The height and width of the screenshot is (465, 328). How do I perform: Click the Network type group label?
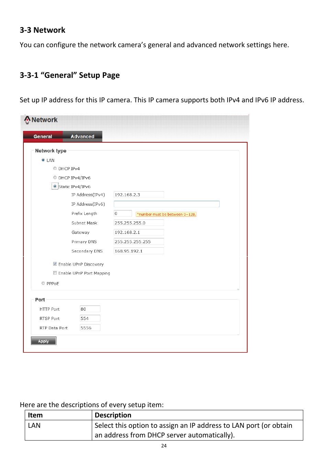pos(51,151)
